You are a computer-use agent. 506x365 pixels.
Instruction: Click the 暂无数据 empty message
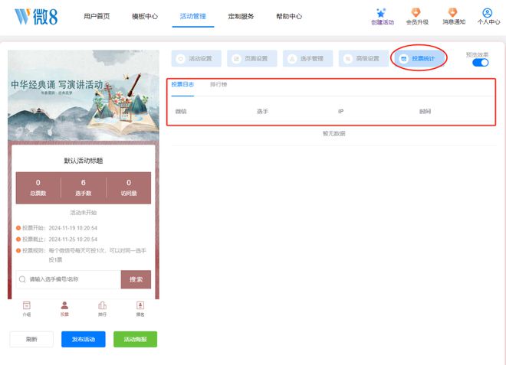click(x=334, y=133)
